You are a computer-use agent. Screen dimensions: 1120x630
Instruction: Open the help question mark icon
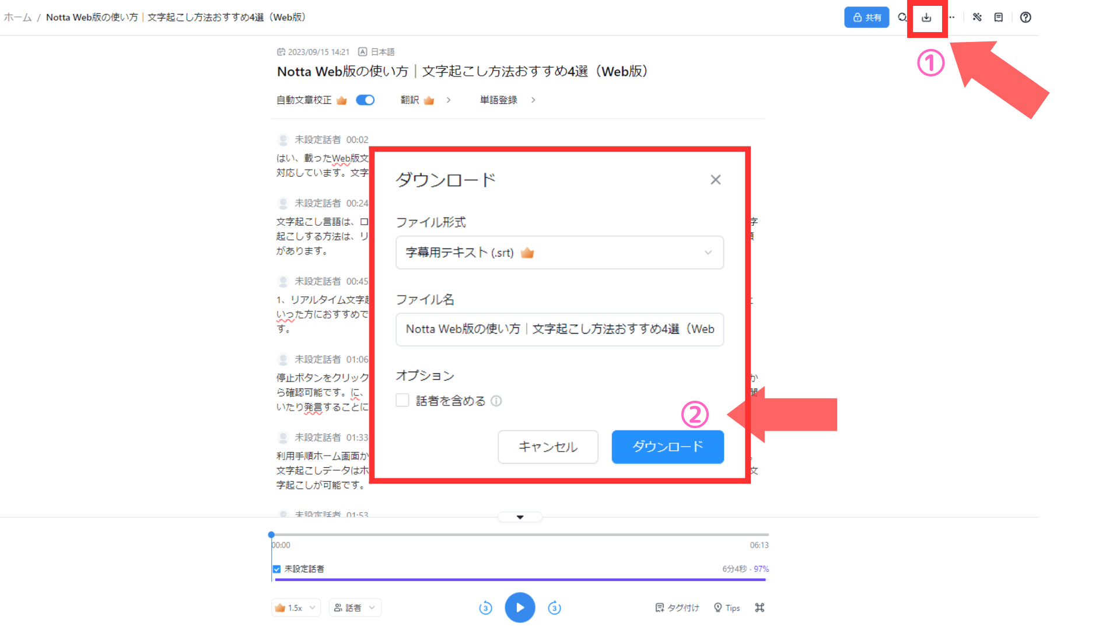pos(1025,17)
